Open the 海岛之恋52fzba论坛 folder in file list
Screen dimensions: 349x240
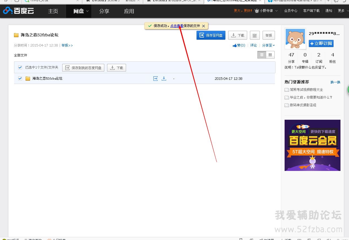click(47, 78)
